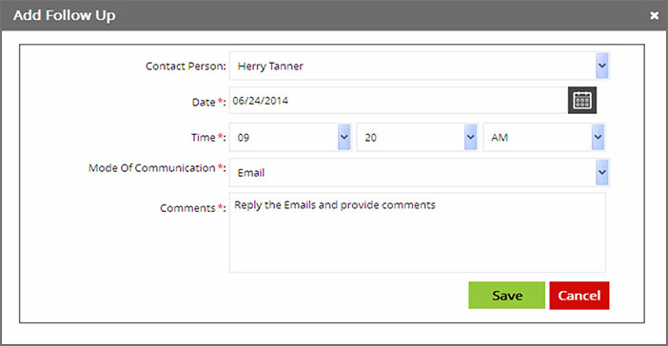Expand the AM/PM dropdown arrow
The height and width of the screenshot is (346, 668).
598,137
